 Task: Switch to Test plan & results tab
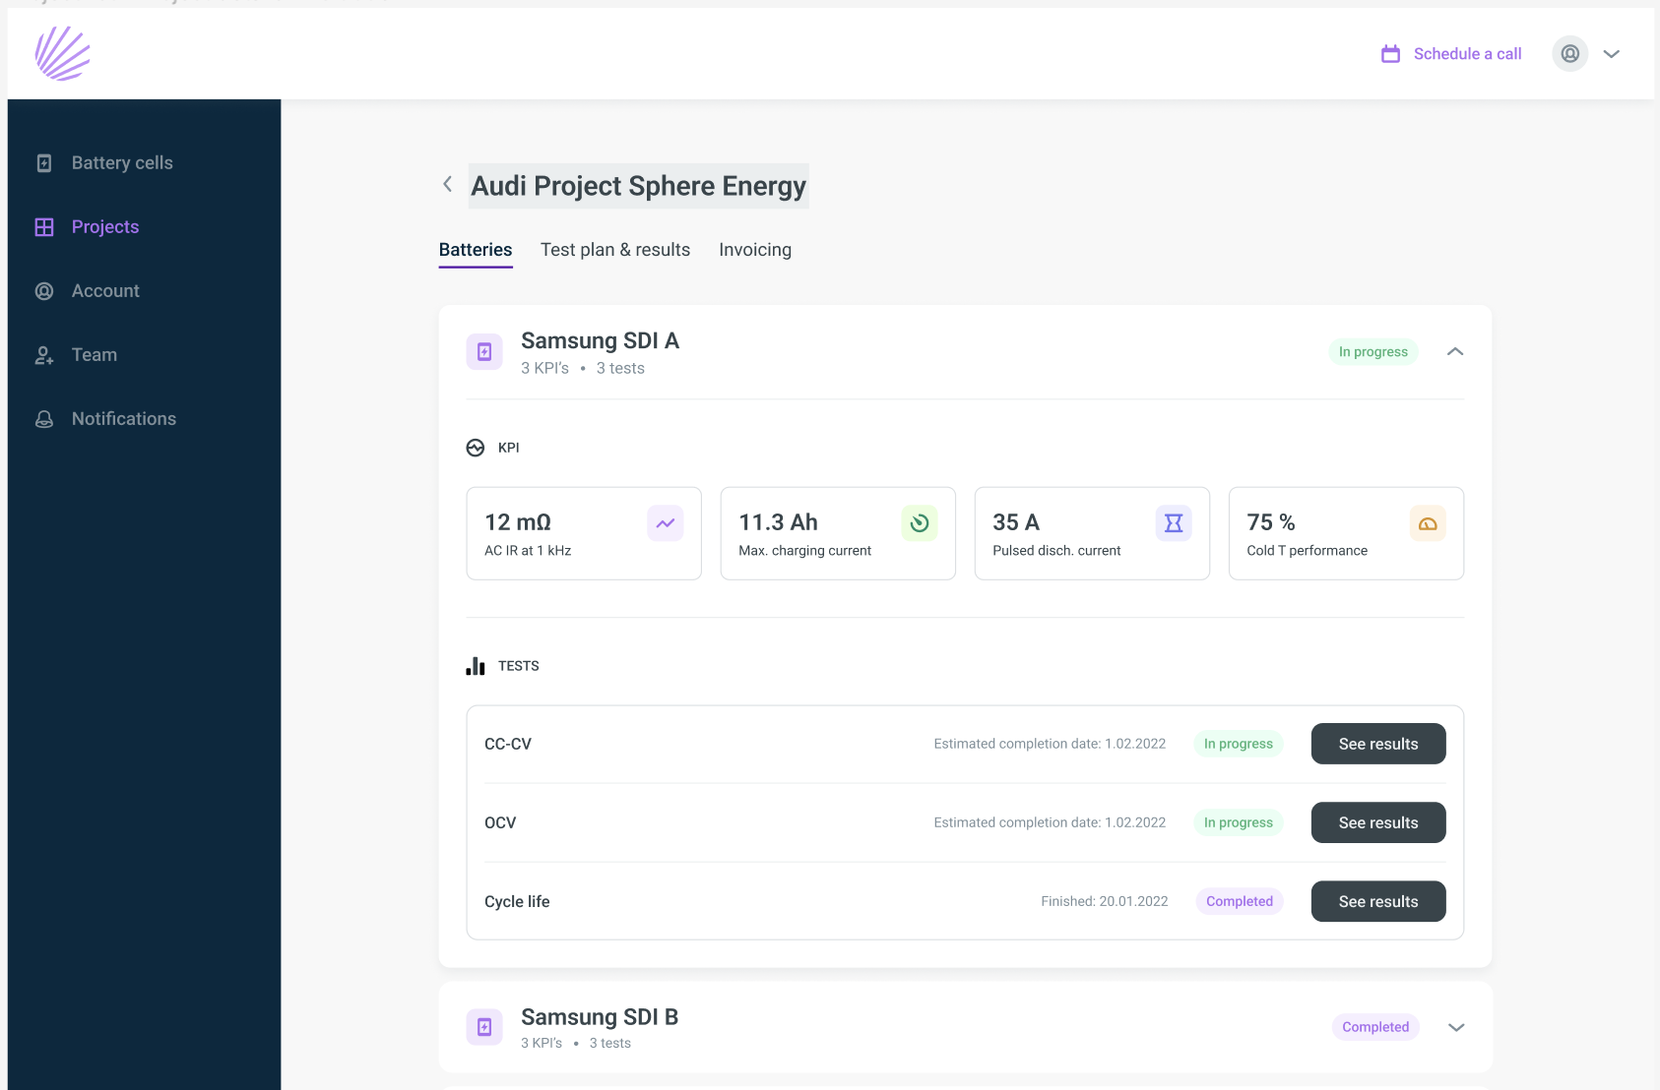point(614,249)
